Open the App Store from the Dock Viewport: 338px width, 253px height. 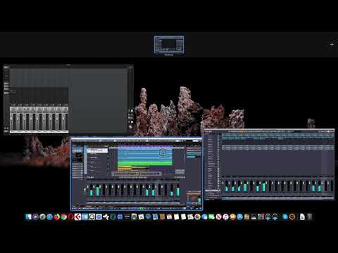(x=239, y=217)
